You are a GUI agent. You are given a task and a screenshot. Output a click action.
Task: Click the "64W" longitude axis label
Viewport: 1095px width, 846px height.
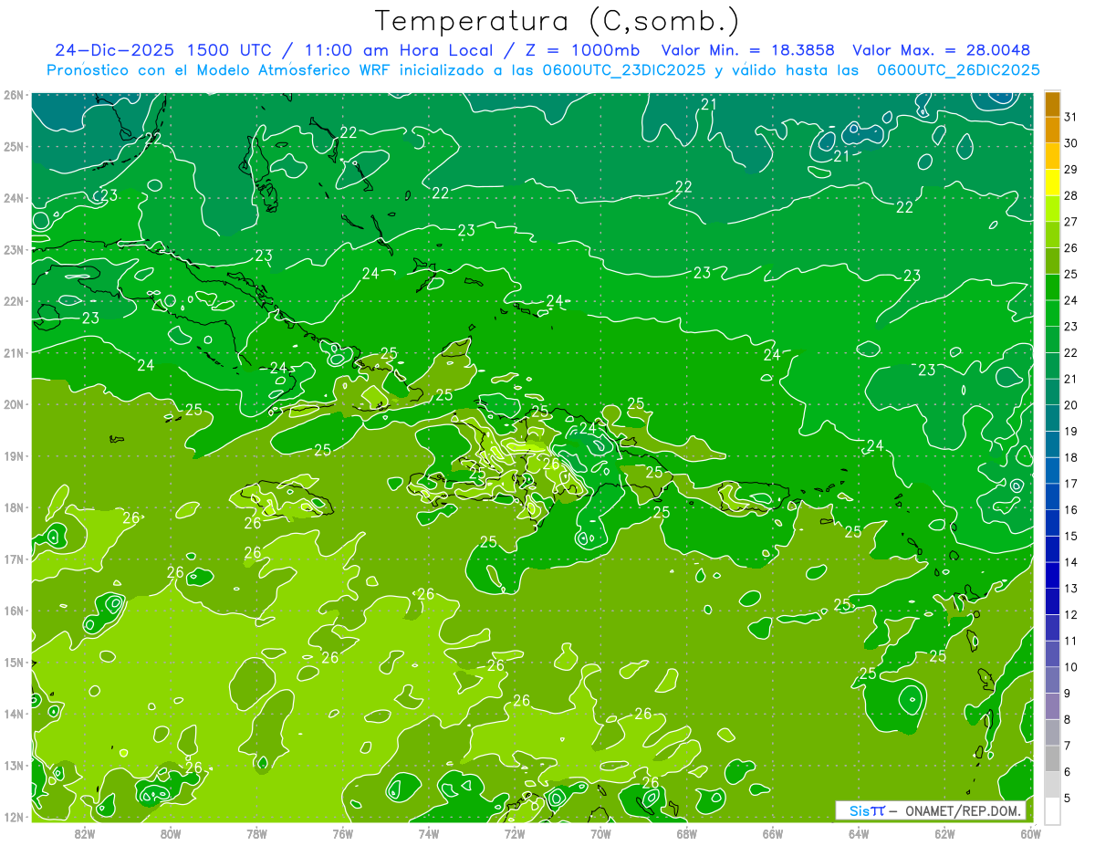click(859, 833)
